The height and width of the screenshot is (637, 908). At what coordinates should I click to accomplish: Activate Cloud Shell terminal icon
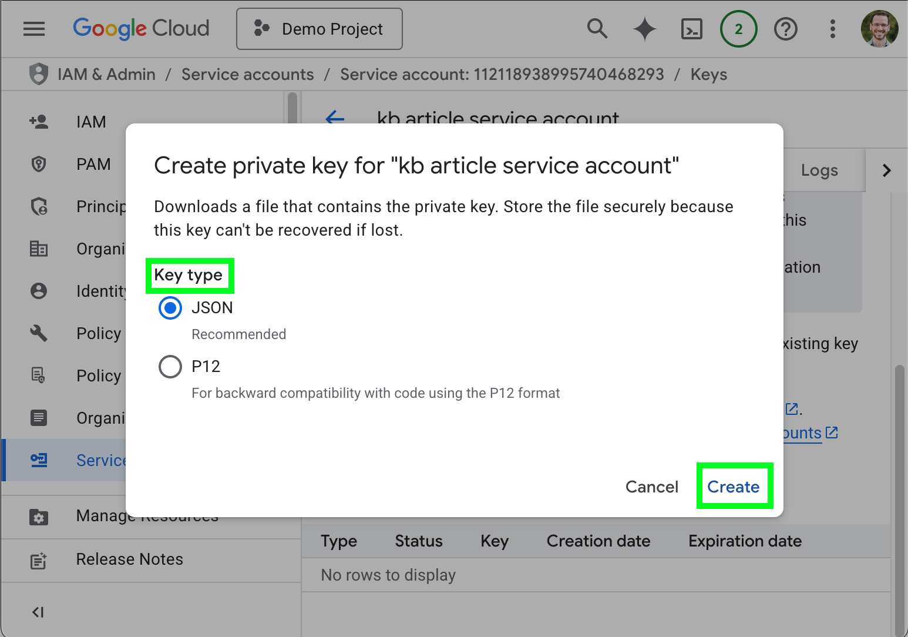(x=691, y=29)
